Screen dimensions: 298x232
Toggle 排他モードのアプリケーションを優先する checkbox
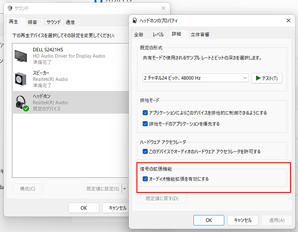tap(146, 124)
